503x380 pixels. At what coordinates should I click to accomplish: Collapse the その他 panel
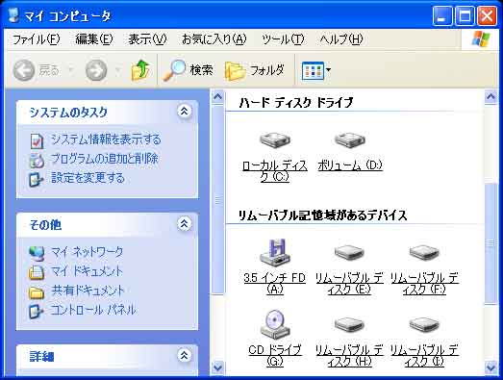coord(184,224)
